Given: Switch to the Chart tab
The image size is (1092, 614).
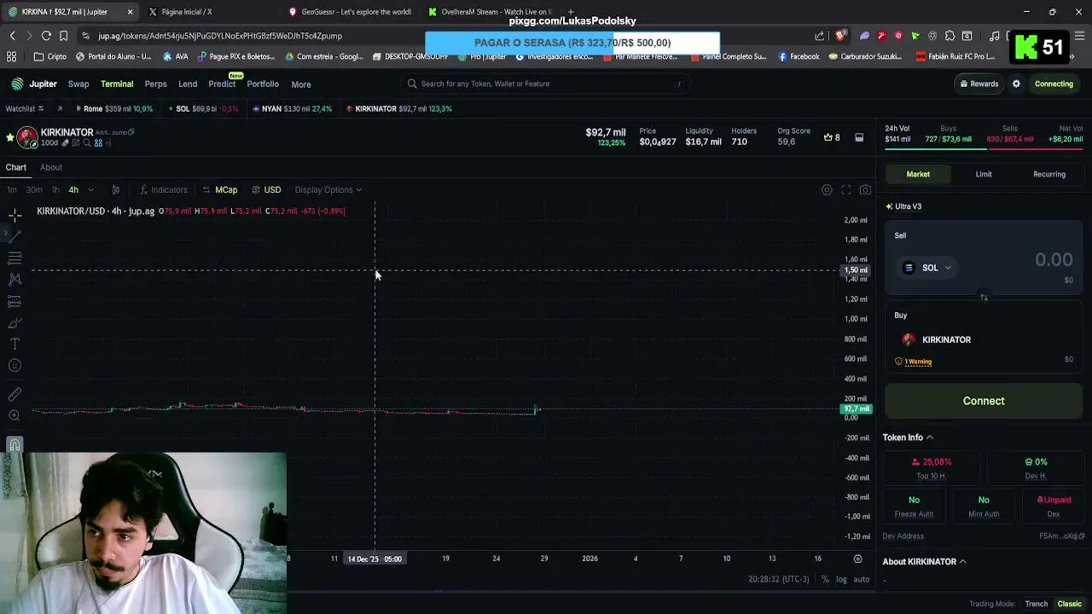Looking at the screenshot, I should coord(16,167).
